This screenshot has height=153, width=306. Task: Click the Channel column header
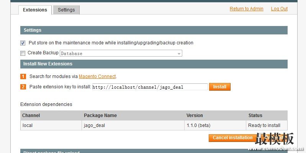point(31,116)
